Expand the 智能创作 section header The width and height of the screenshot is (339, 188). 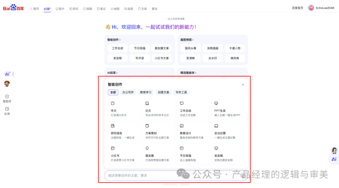pyautogui.click(x=114, y=40)
